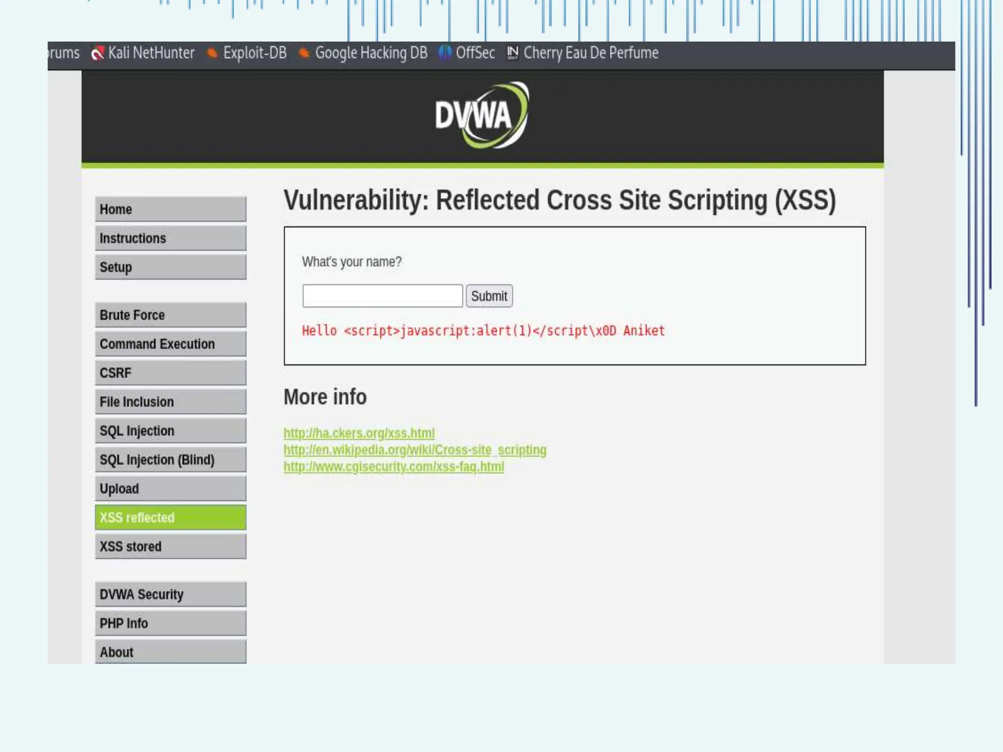Select XSS stored menu item

coord(170,546)
